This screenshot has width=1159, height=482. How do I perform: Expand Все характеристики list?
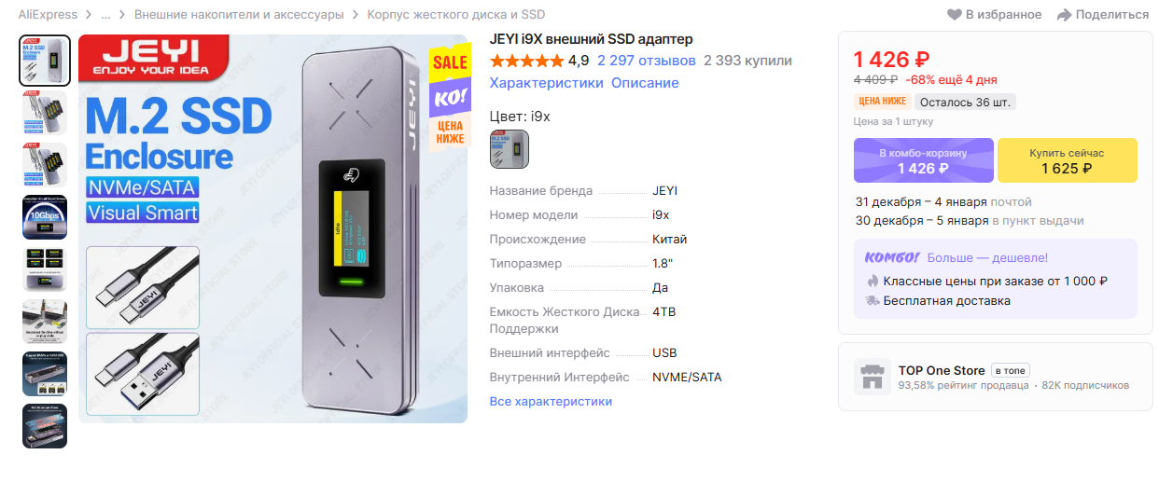(551, 402)
